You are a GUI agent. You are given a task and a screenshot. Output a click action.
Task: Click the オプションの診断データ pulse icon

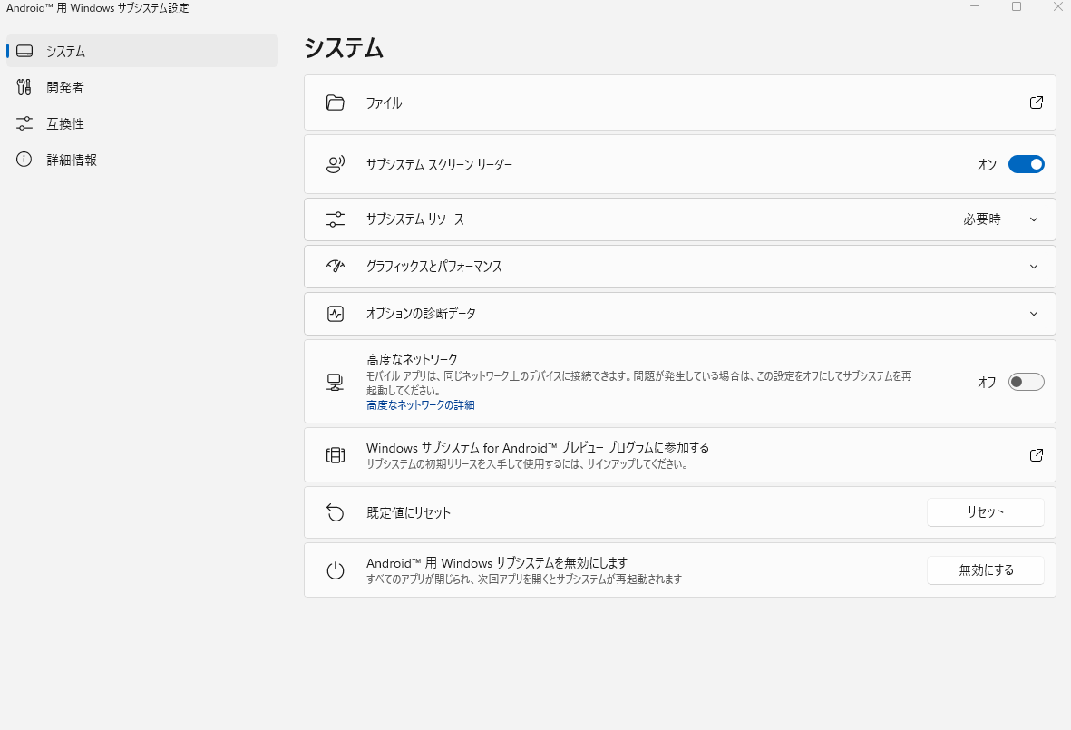pyautogui.click(x=336, y=314)
